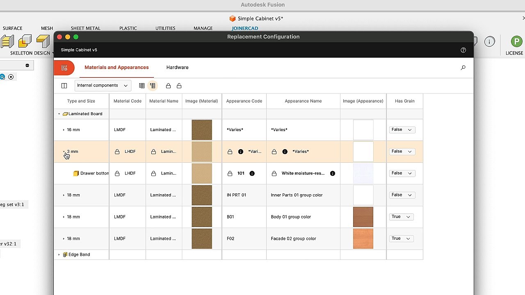
Task: Toggle the side panel layout icon
Action: pyautogui.click(x=64, y=86)
